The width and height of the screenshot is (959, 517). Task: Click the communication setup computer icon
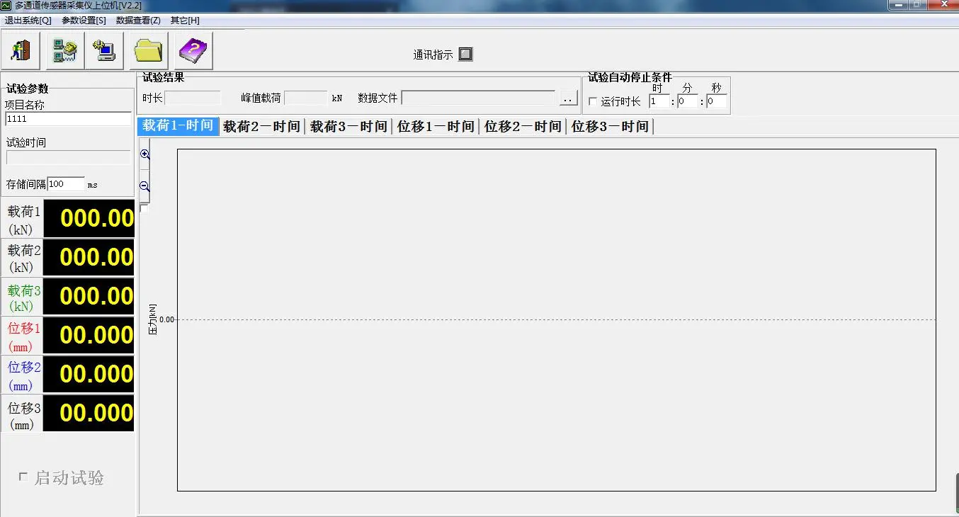[x=104, y=51]
